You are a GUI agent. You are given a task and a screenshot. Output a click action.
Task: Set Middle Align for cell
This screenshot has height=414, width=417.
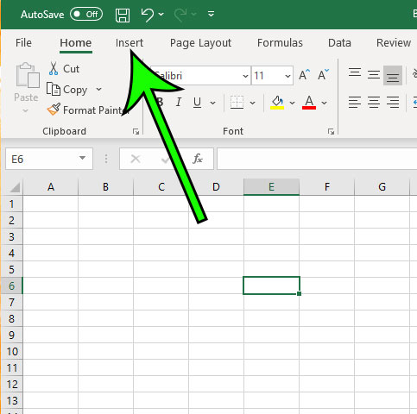point(374,75)
